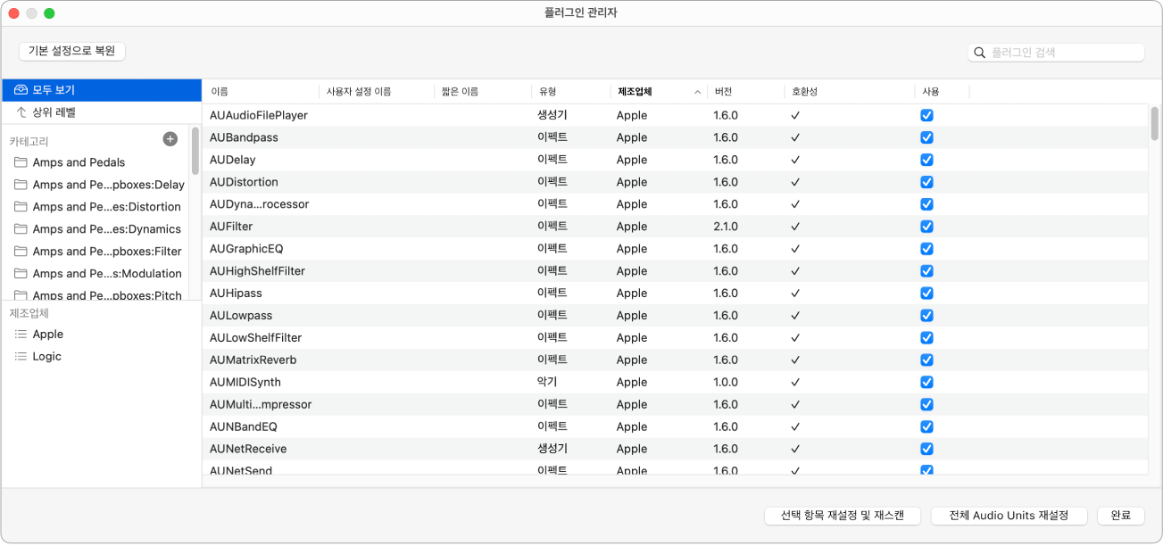Click folder icon for Amps and Pe...pboxes:Delay
Image resolution: width=1163 pixels, height=546 pixels.
point(21,185)
